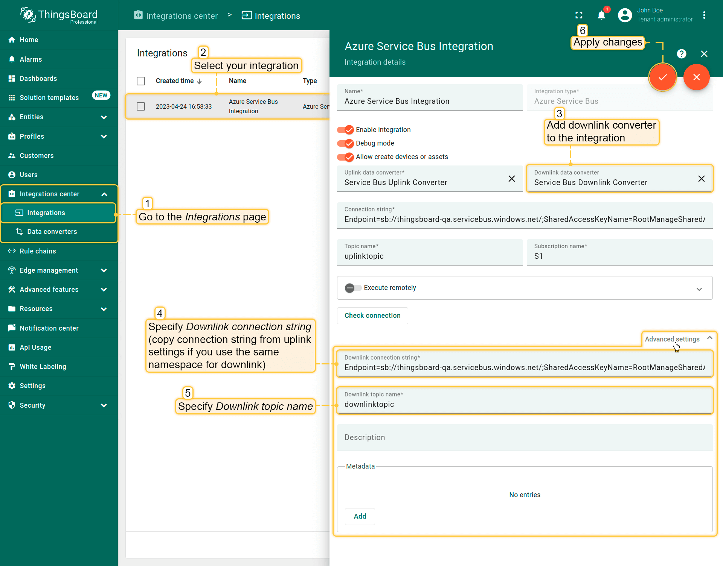The image size is (723, 566).
Task: Select the Azure Service Bus Integration row checkbox
Action: [141, 106]
